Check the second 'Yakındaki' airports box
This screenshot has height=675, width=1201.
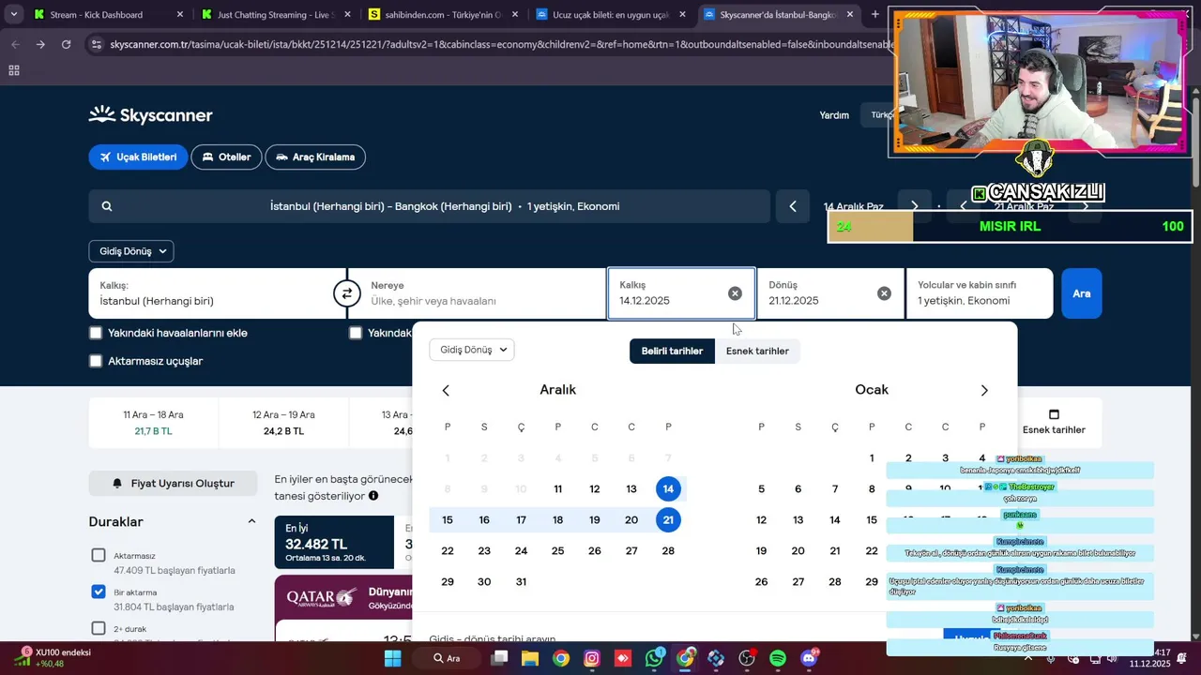(356, 333)
